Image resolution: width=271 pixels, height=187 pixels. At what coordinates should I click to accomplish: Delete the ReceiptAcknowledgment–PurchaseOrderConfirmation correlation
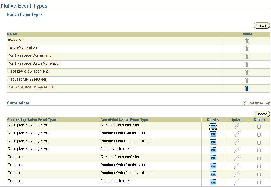click(x=259, y=134)
